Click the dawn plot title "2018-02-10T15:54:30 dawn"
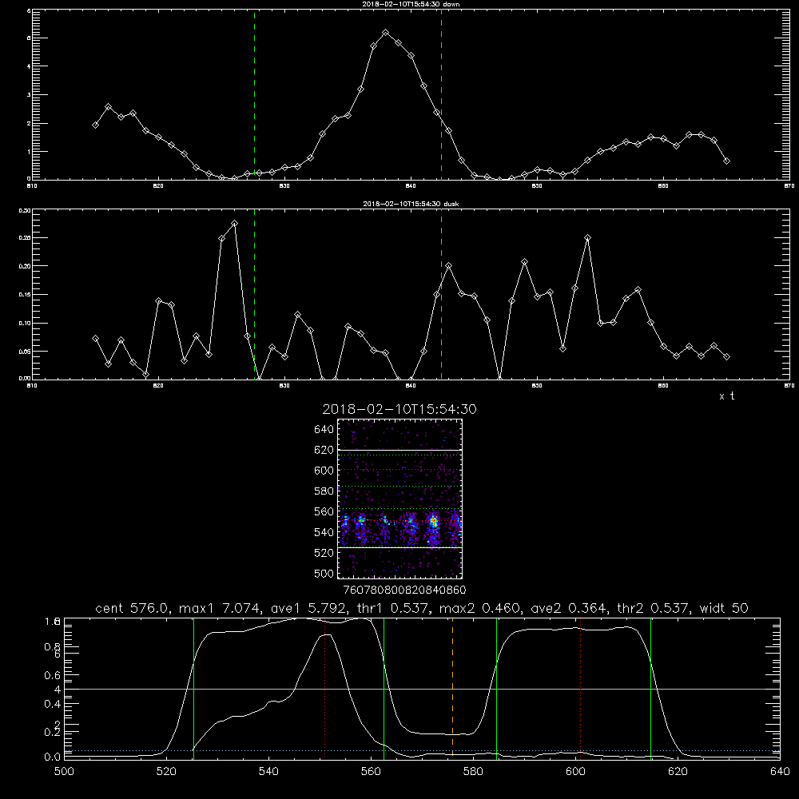The height and width of the screenshot is (799, 799). click(411, 3)
